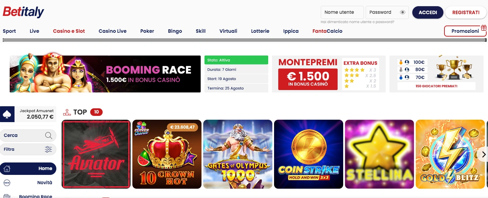Viewport: 488px width, 198px height.
Task: Select the Novità new badge icon
Action: pyautogui.click(x=7, y=183)
